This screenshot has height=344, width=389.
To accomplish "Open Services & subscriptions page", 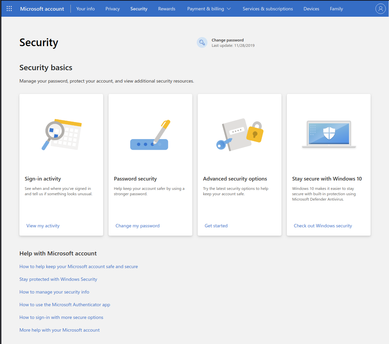I will [268, 9].
